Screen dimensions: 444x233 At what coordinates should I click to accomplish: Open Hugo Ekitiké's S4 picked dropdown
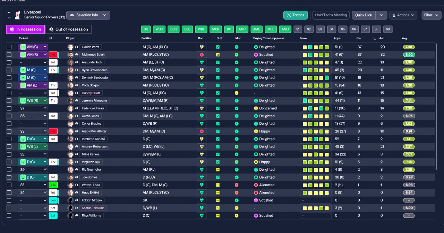pos(33,192)
